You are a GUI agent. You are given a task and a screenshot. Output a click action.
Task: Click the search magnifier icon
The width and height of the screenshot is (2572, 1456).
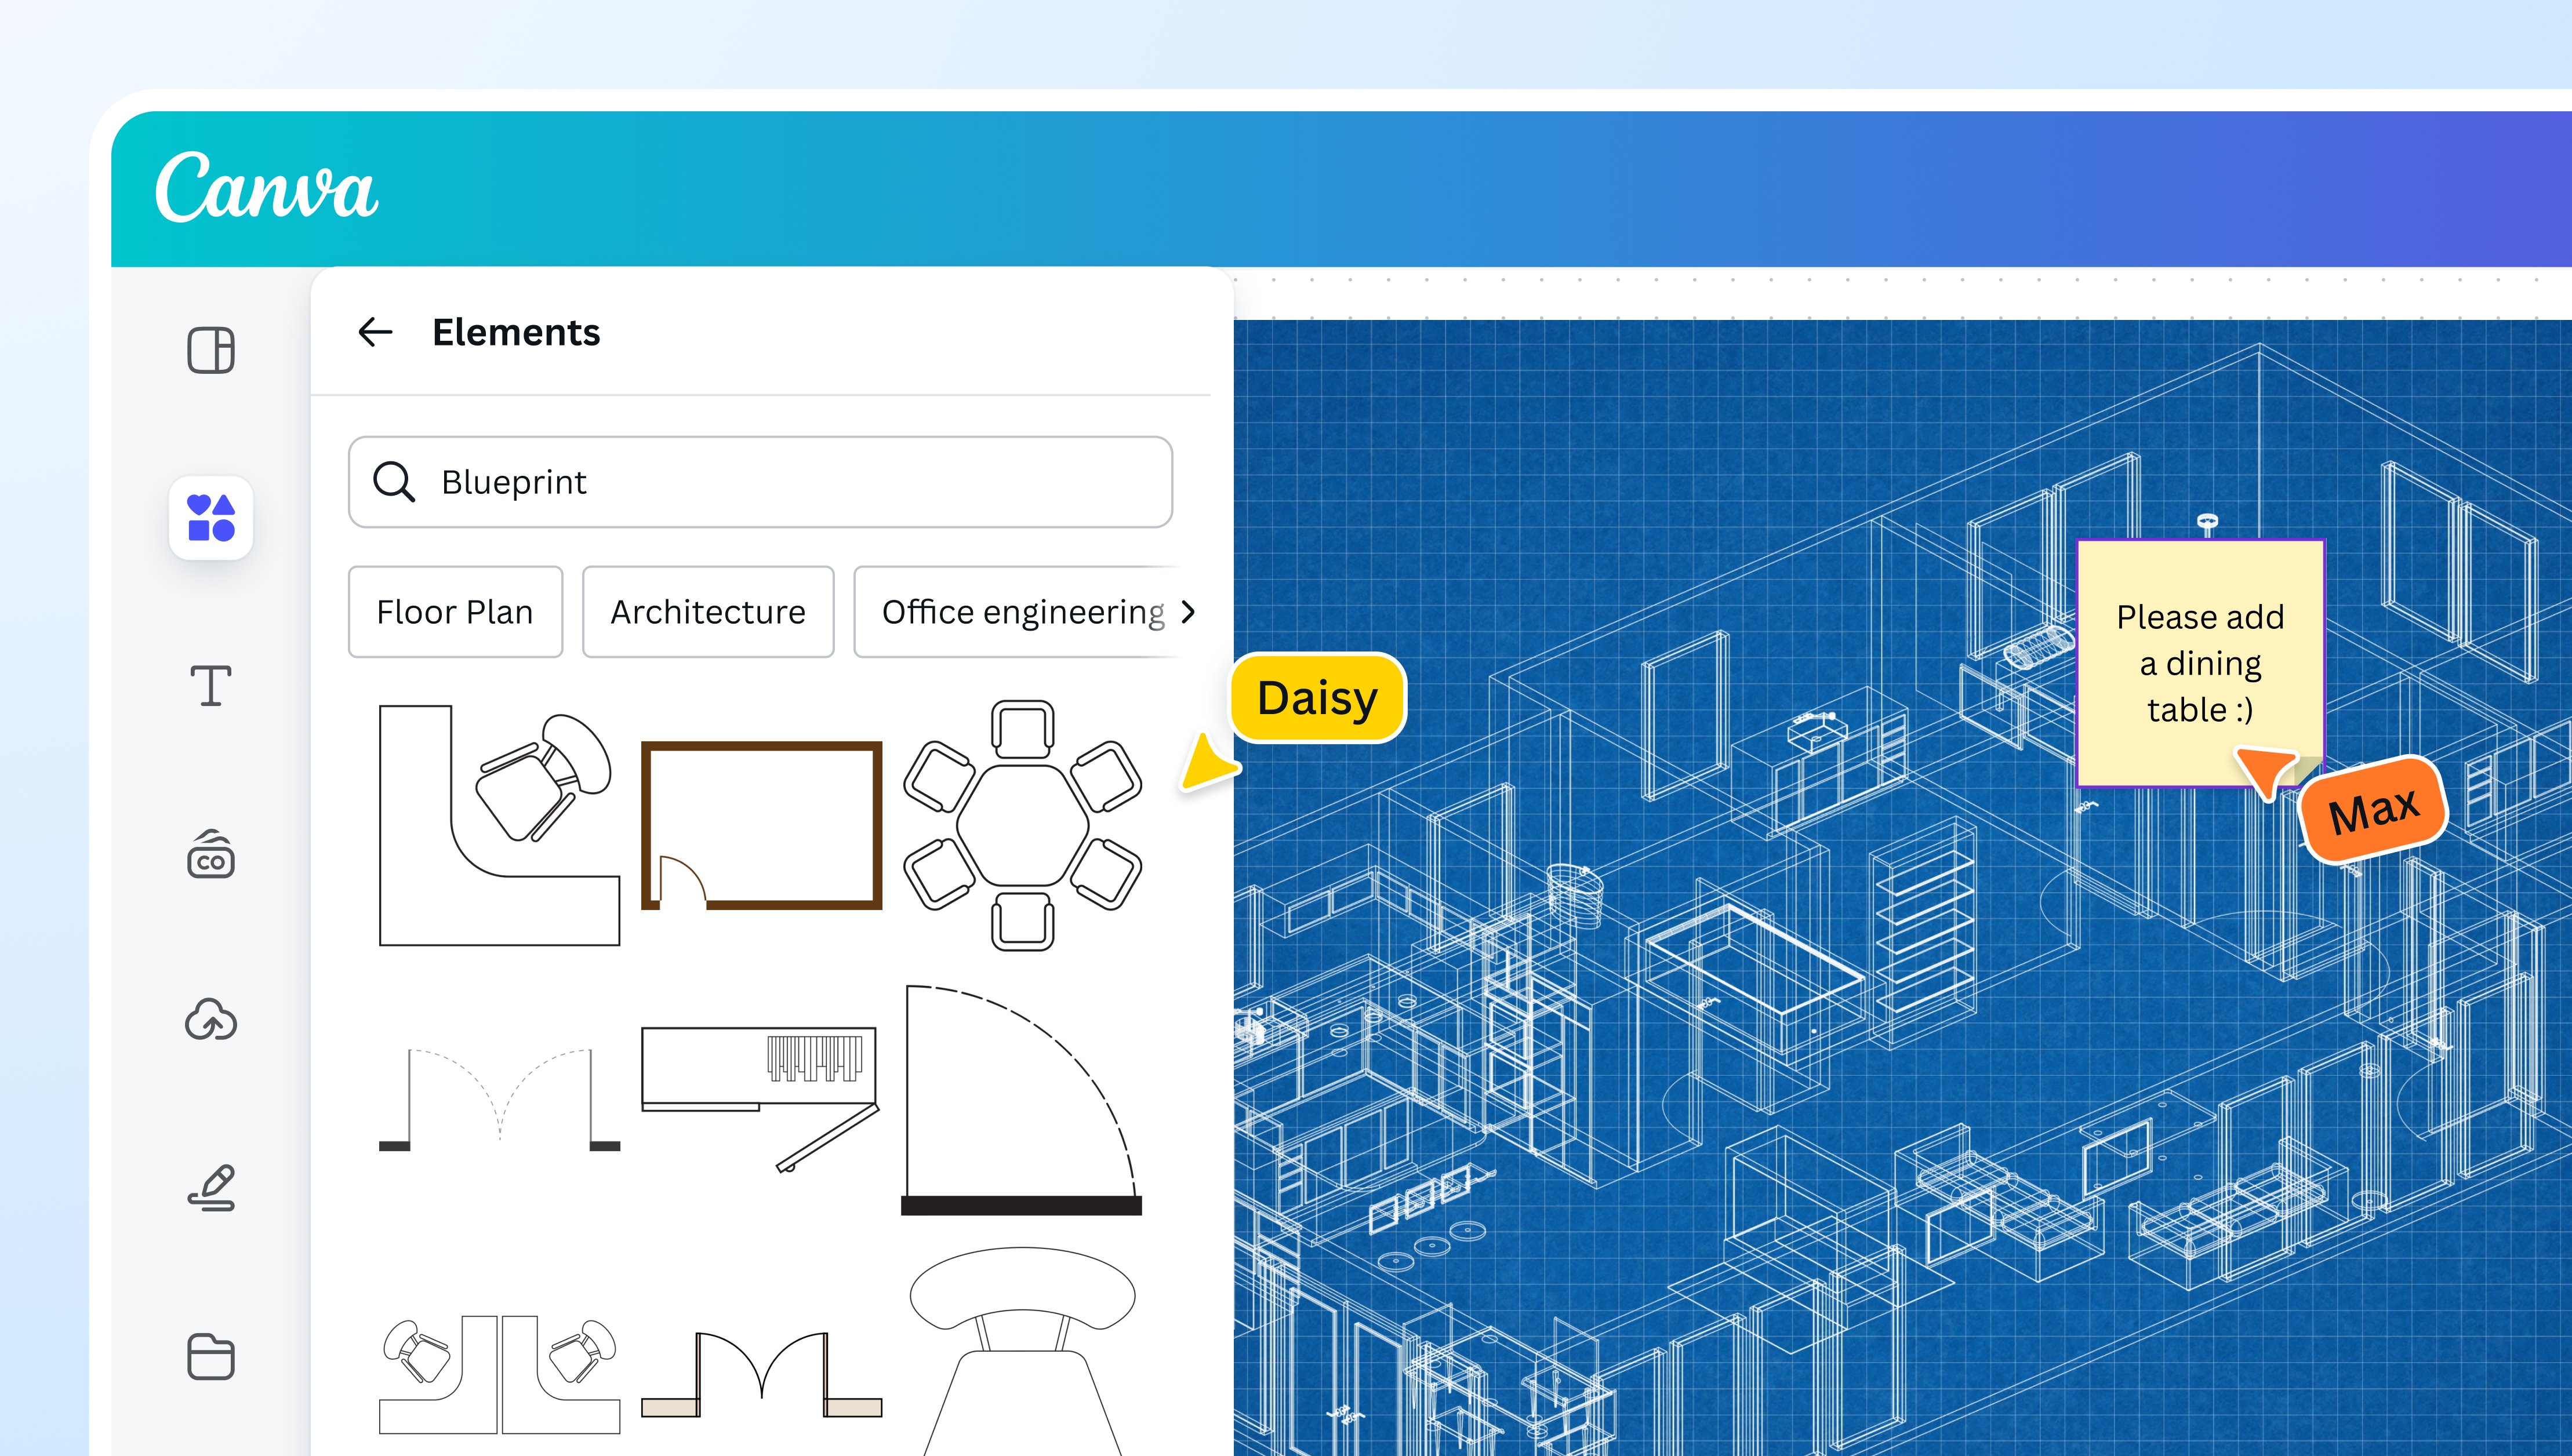coord(393,482)
